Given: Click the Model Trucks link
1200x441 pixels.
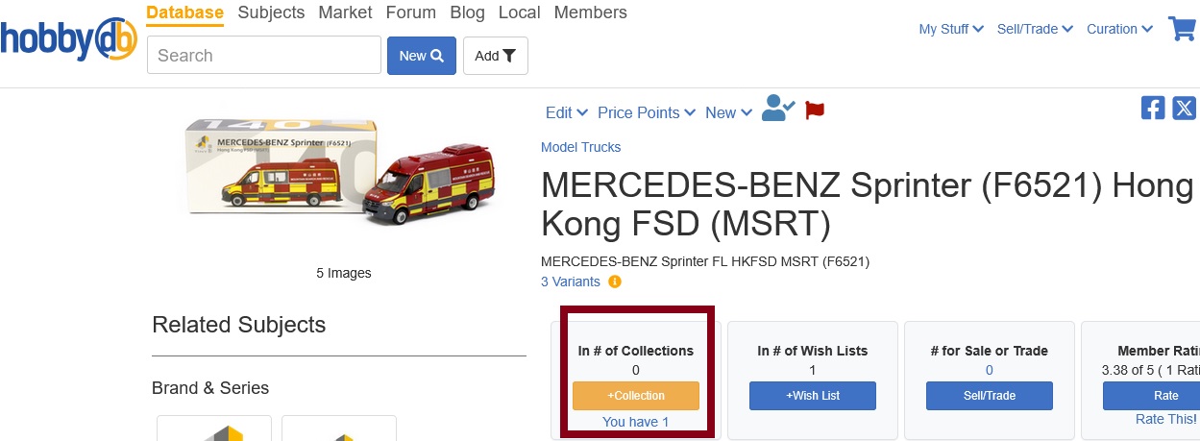Looking at the screenshot, I should pyautogui.click(x=580, y=147).
